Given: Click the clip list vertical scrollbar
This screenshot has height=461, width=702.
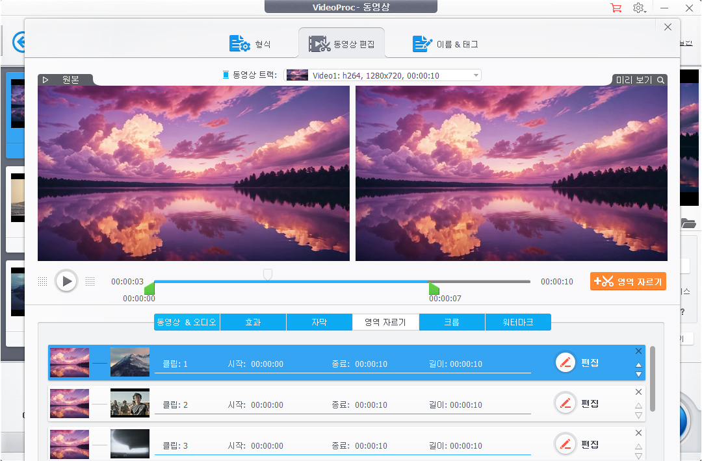Looking at the screenshot, I should coord(652,377).
